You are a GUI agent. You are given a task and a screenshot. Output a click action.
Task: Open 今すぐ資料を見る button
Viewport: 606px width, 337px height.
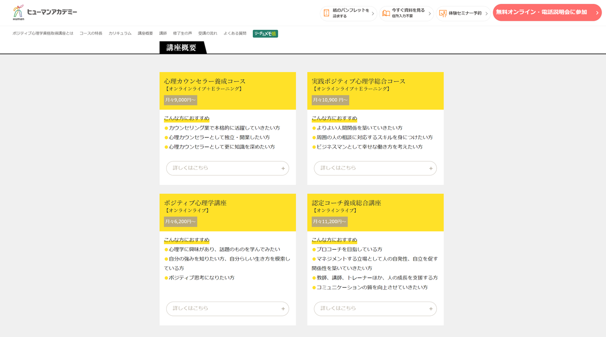[x=406, y=13]
